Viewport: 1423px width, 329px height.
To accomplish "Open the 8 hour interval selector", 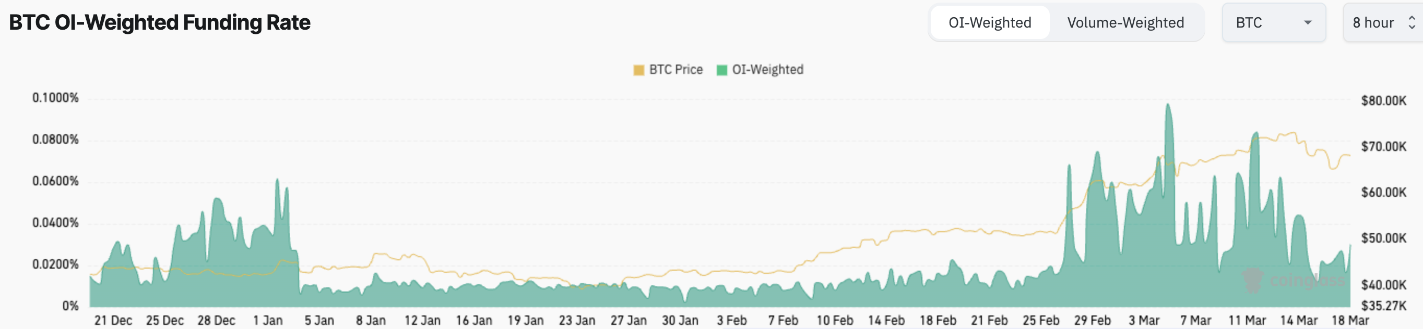I will click(1379, 22).
